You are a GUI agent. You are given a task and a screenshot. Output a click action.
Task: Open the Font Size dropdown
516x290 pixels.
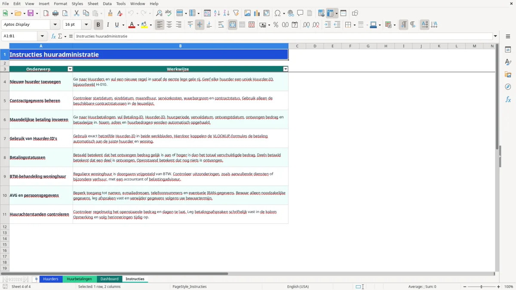coord(86,25)
